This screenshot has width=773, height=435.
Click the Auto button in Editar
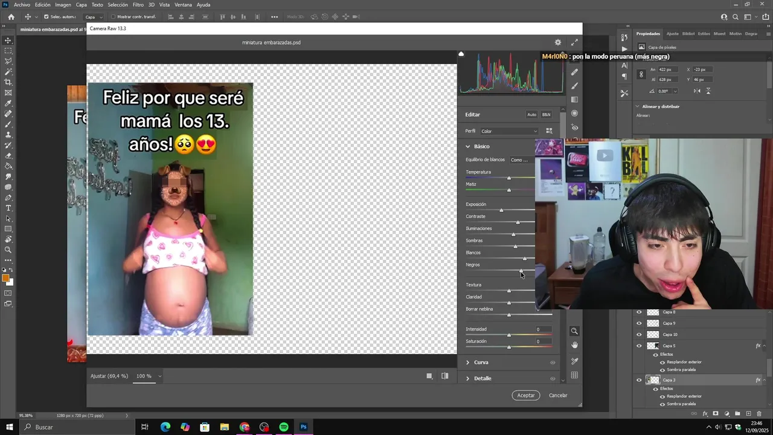click(x=531, y=114)
